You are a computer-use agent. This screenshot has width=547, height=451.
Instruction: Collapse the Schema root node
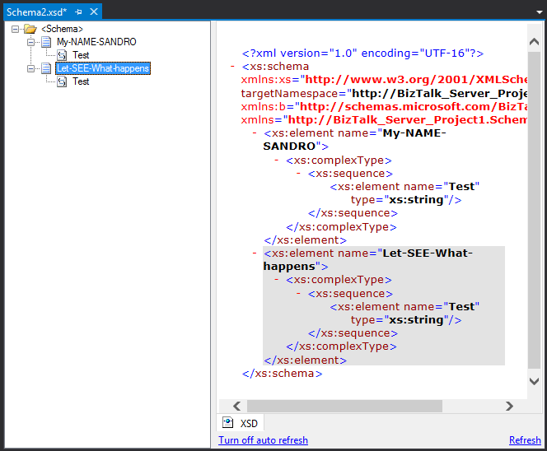[x=16, y=29]
